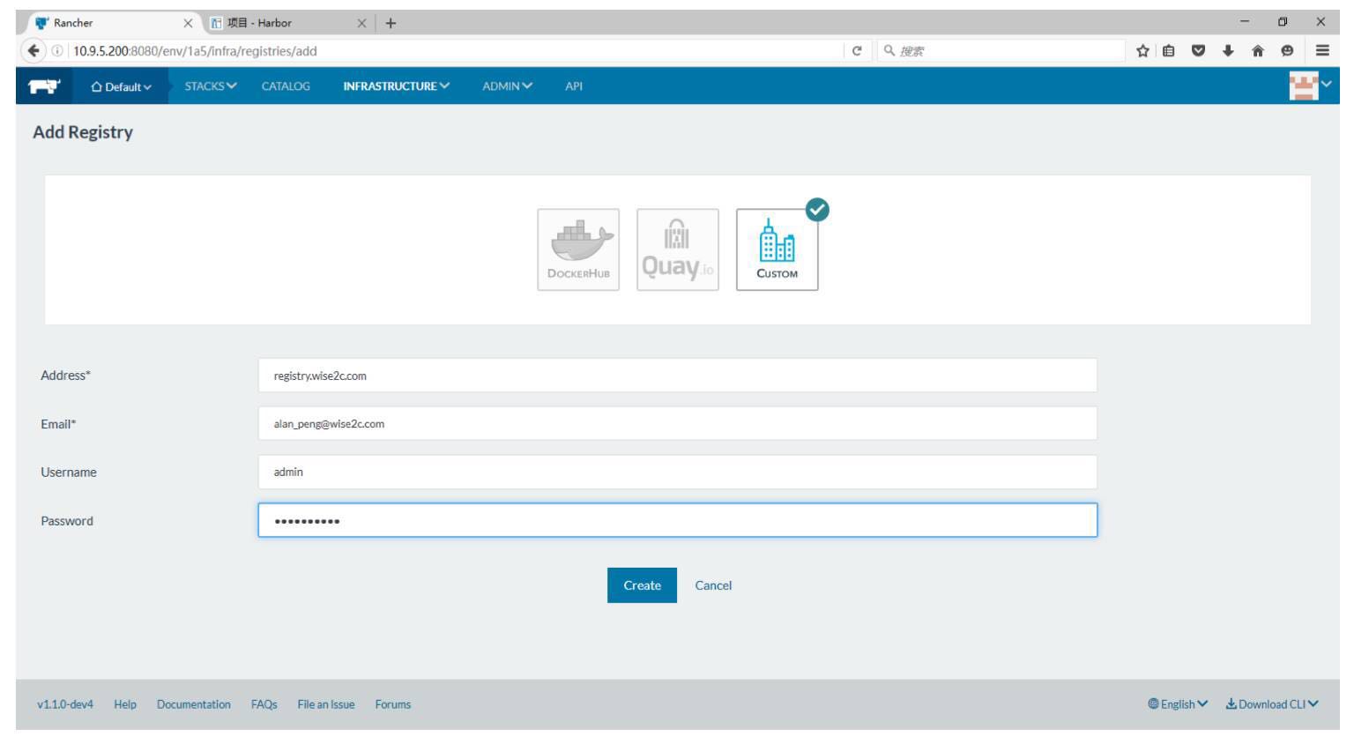Click the browser search box
This screenshot has width=1354, height=744.
1001,51
